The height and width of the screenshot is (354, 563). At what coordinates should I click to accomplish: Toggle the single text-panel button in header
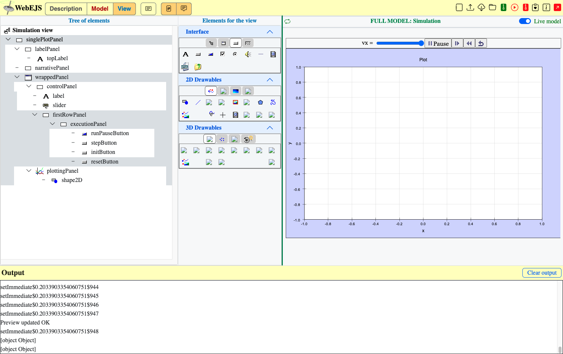(x=148, y=8)
